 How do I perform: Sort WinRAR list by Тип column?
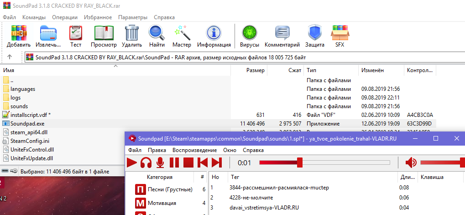point(331,70)
